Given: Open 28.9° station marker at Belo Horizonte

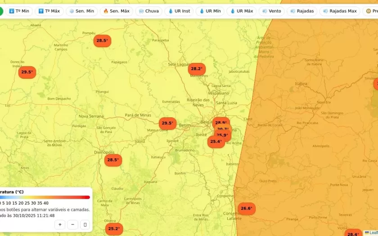Looking at the screenshot, I should pos(221,121).
